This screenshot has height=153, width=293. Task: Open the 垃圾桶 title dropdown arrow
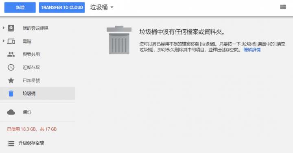pyautogui.click(x=112, y=7)
